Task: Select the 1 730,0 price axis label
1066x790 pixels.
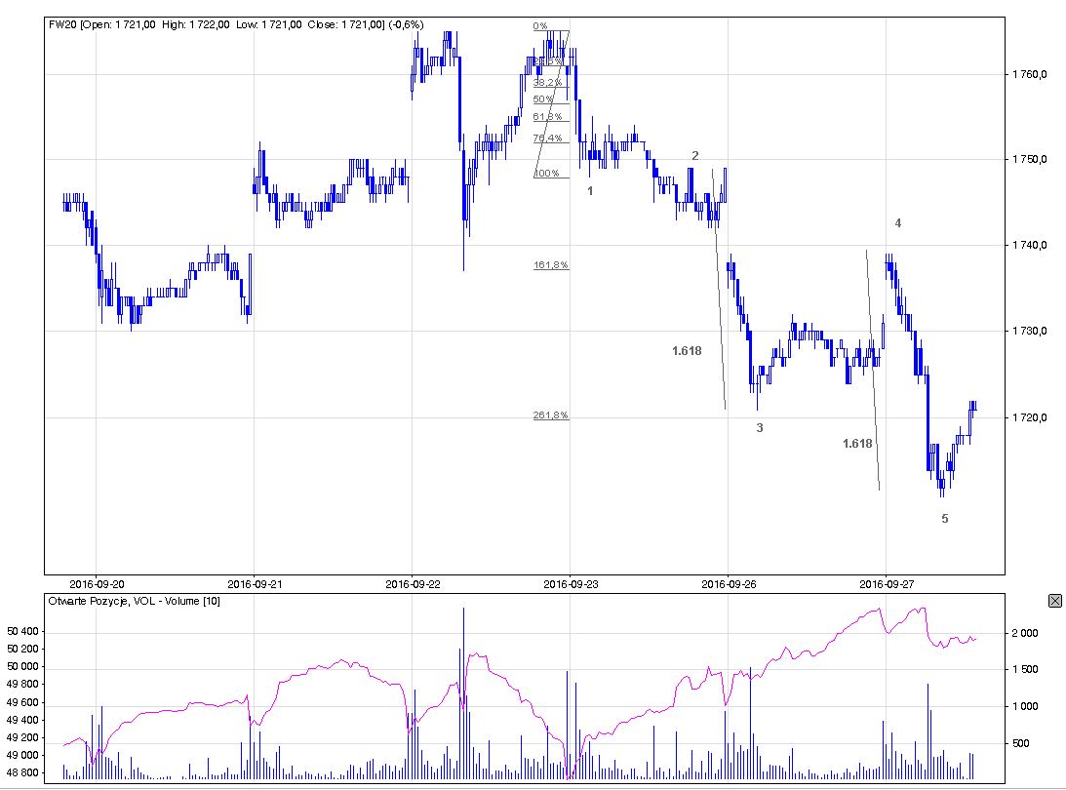Action: (x=1029, y=331)
